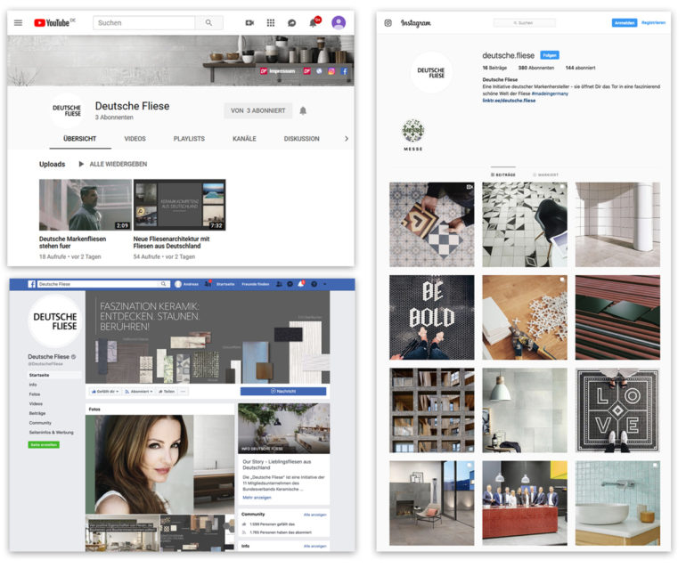Viewport: 686px width, 568px height.
Task: Open 'Deutsche Markenfliesen stehen fuer' video thumbnail
Action: coord(86,205)
